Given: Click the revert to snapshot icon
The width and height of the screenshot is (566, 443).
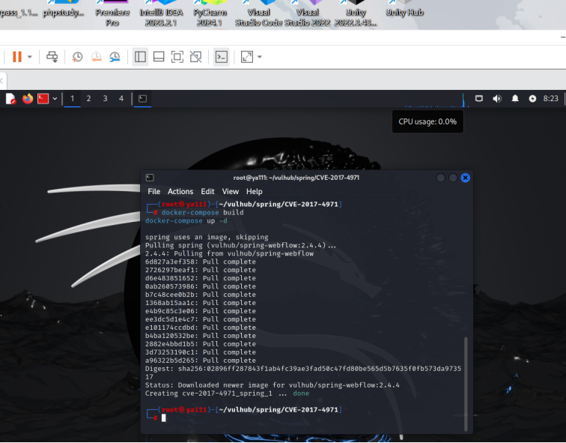Looking at the screenshot, I should click(96, 57).
